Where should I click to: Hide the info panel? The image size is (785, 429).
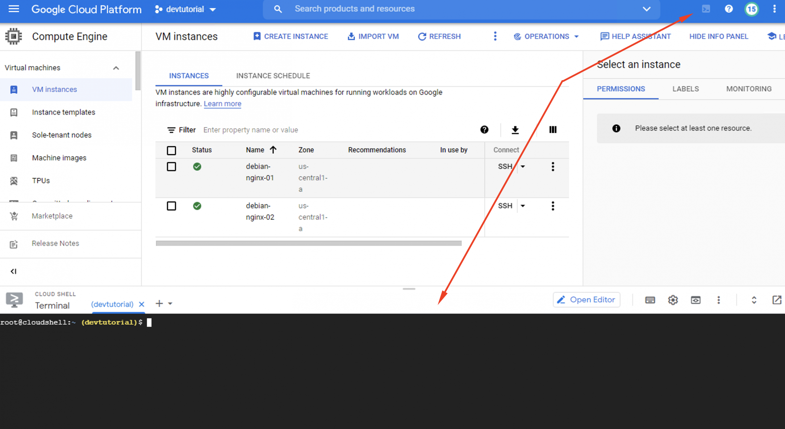coord(719,36)
